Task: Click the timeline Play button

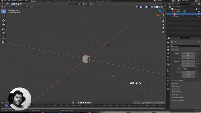Action: click(x=85, y=103)
